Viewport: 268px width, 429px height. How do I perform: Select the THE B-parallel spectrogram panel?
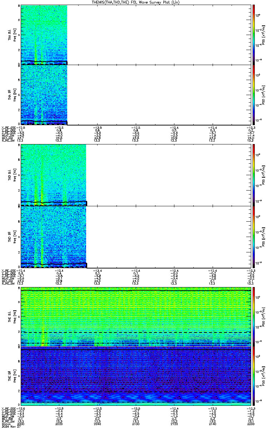click(135, 376)
